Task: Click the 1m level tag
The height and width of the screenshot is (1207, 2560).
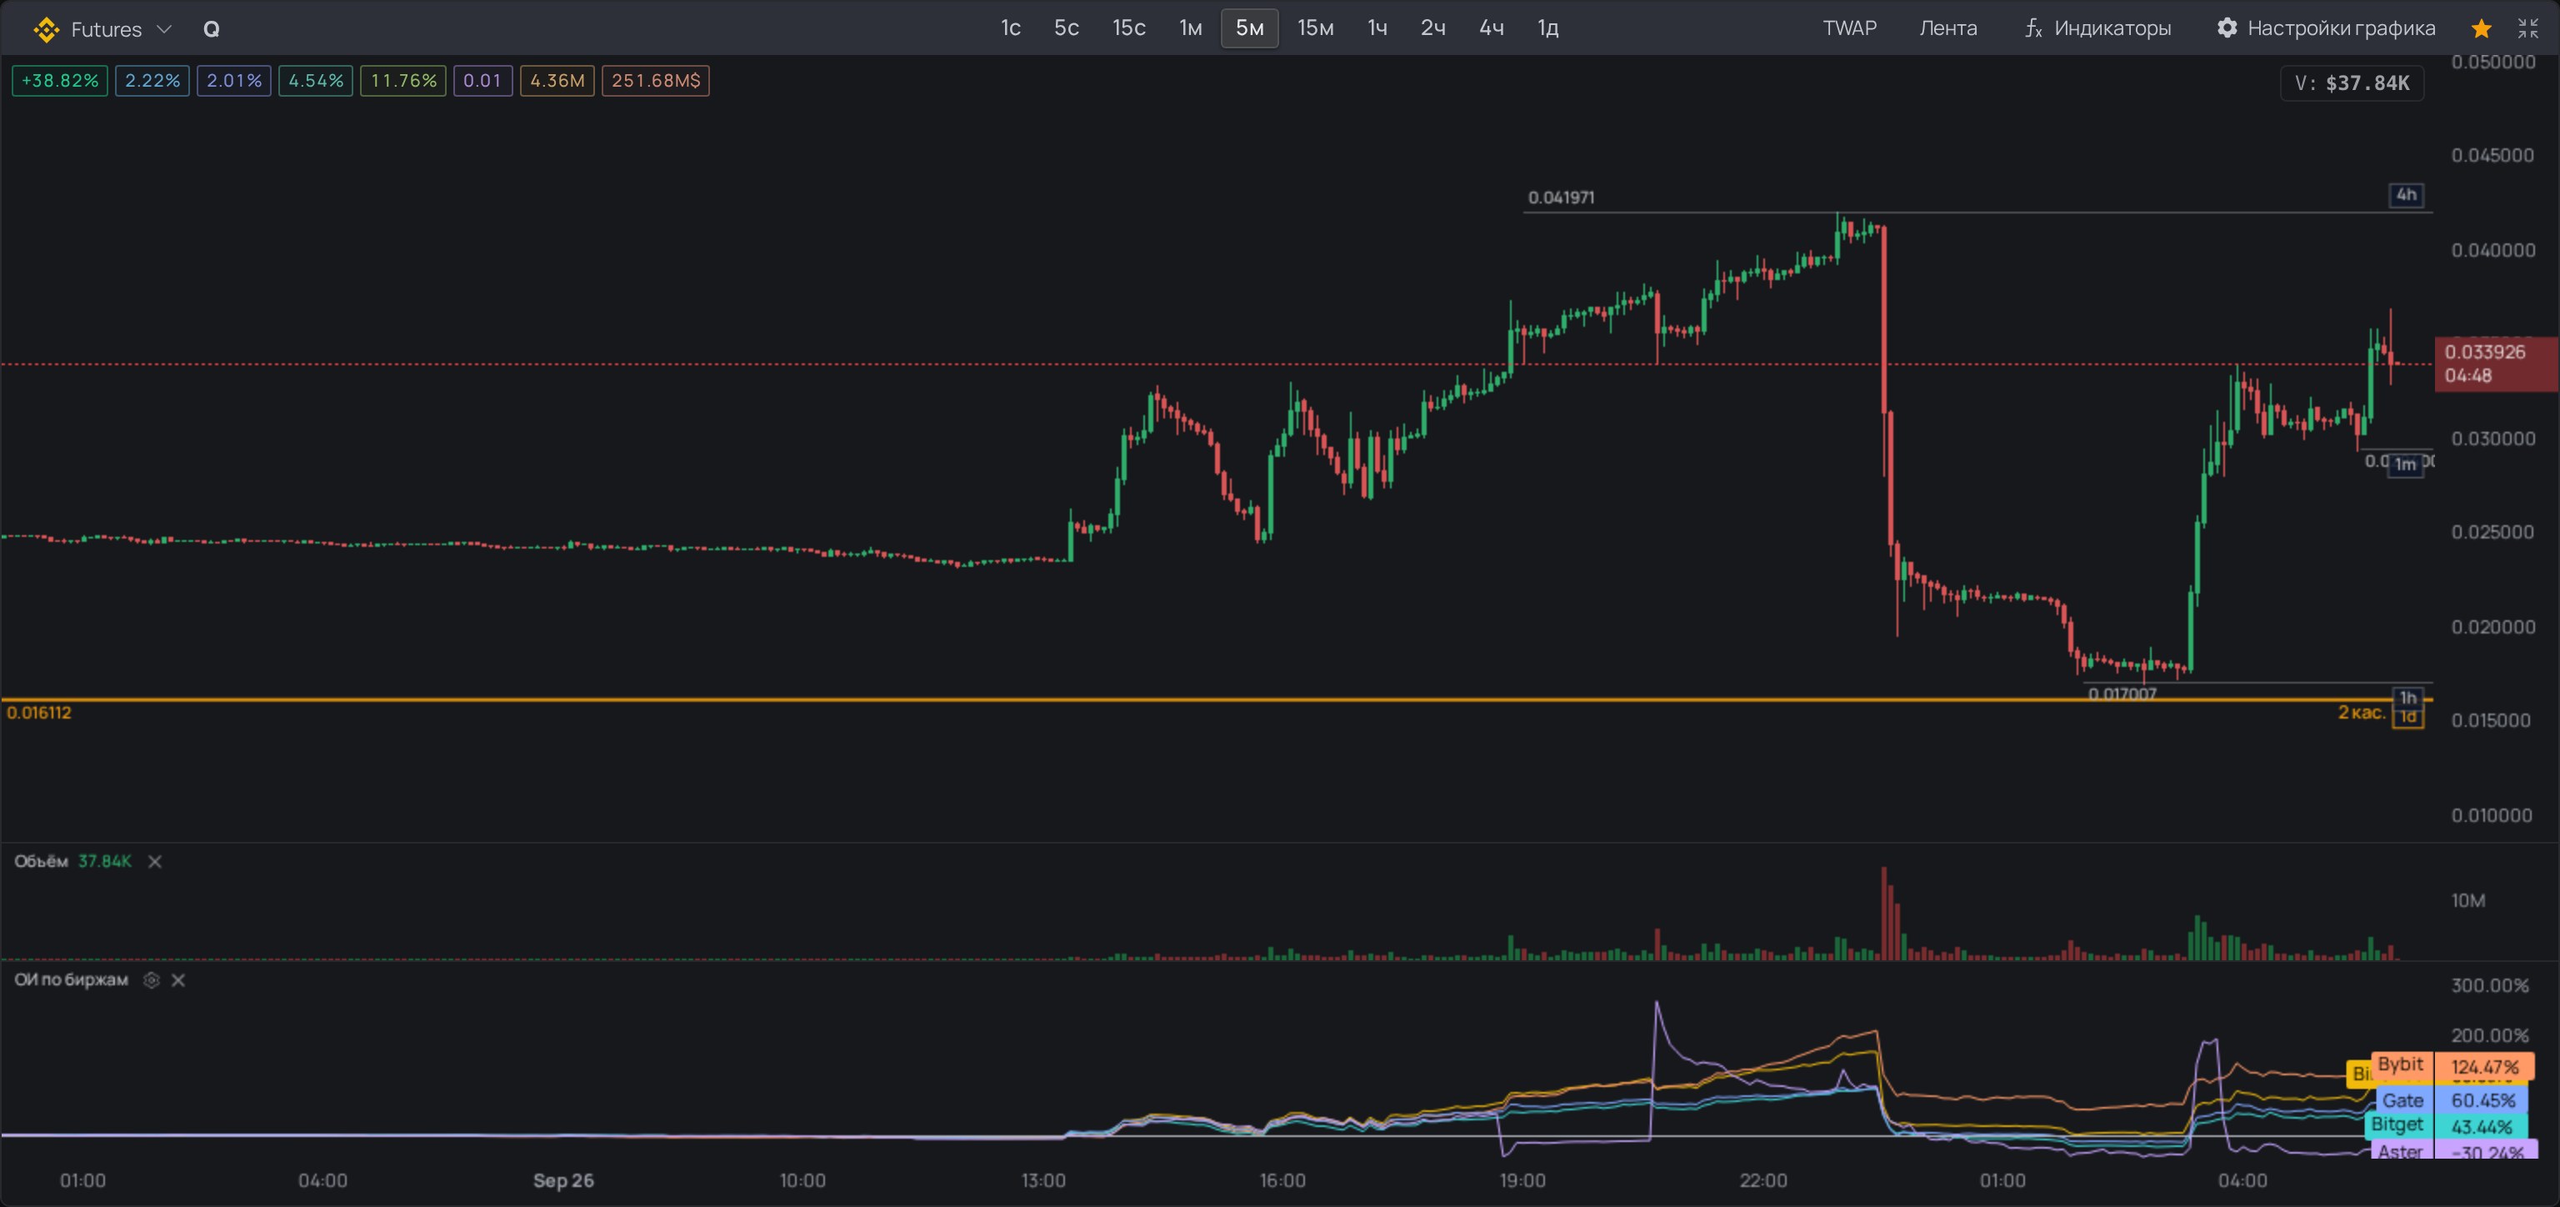Action: pos(2405,464)
